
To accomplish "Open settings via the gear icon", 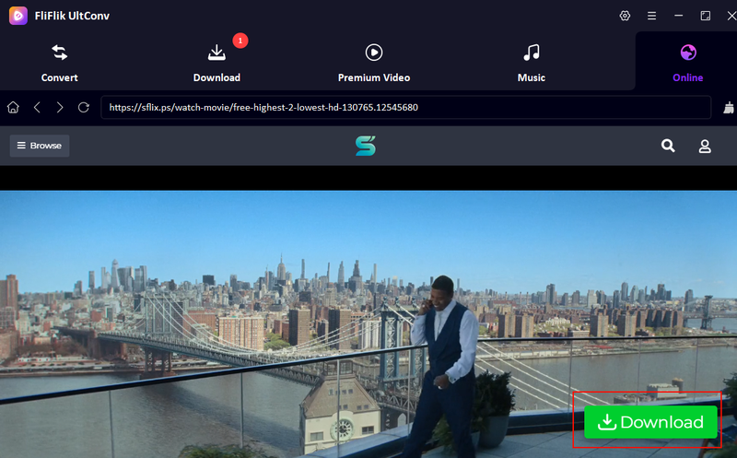I will coord(625,16).
